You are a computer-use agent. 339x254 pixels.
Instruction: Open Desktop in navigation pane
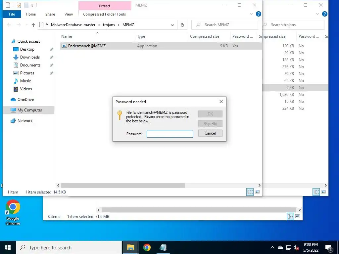point(27,49)
